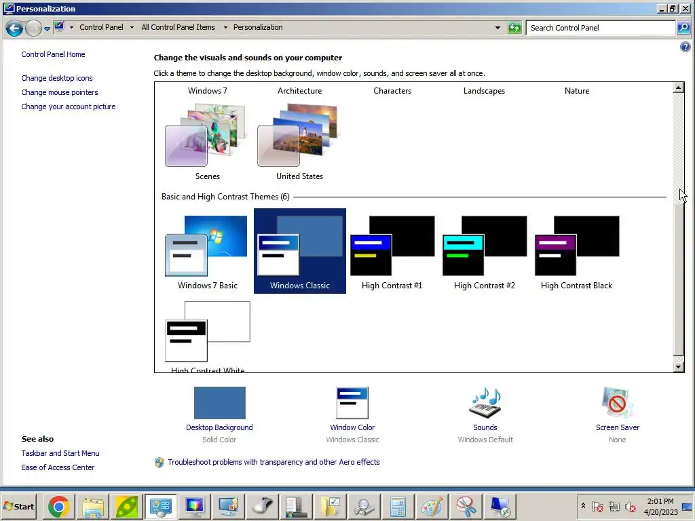Select the United States theme

click(299, 142)
